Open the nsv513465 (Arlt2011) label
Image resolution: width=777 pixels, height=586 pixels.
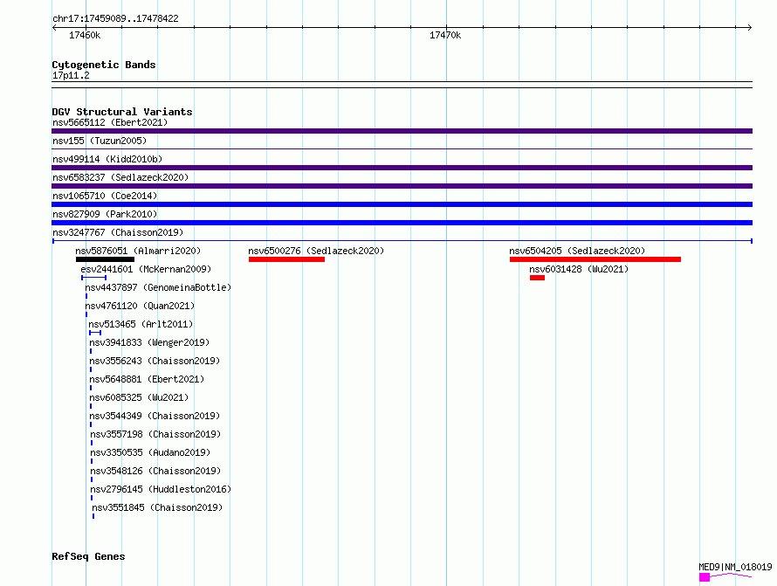[141, 324]
